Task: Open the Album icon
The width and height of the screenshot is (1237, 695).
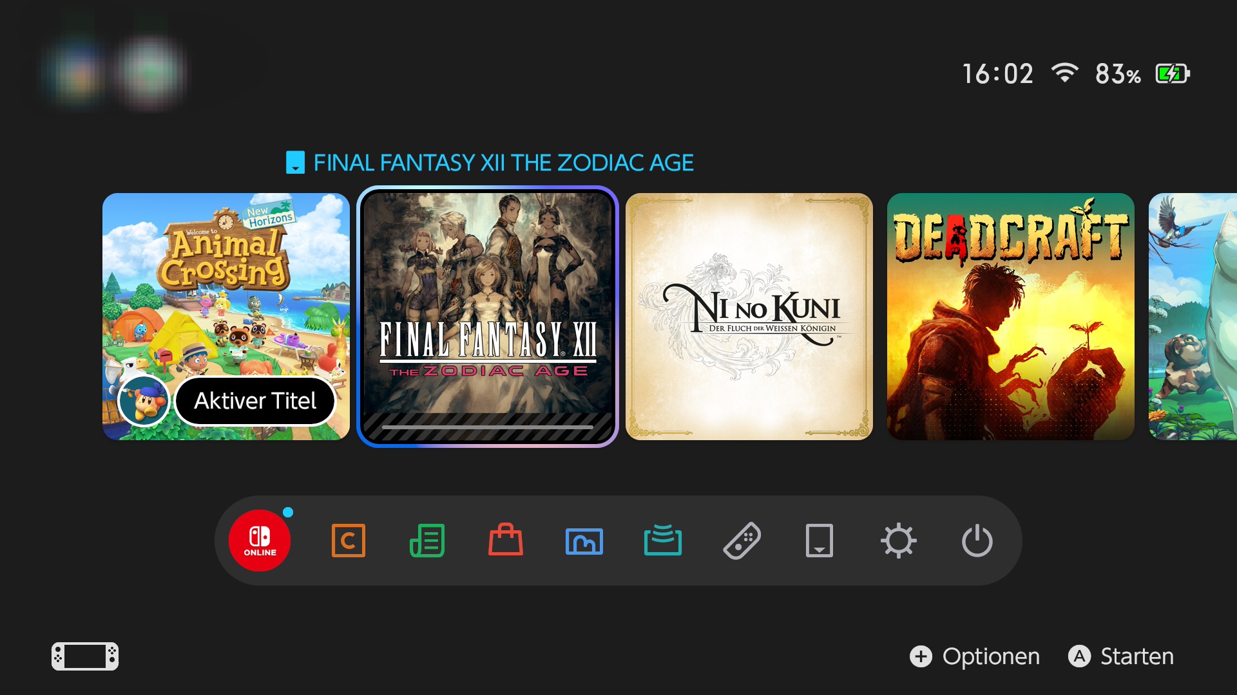Action: pos(584,541)
